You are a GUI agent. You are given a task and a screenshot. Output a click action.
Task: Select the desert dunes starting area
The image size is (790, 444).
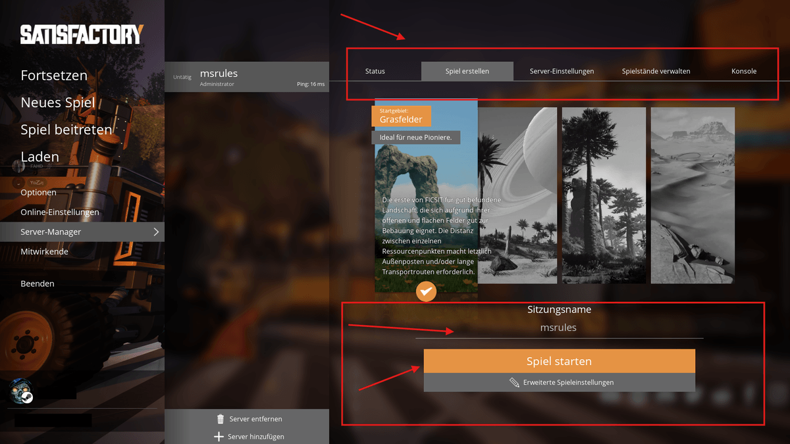(693, 195)
